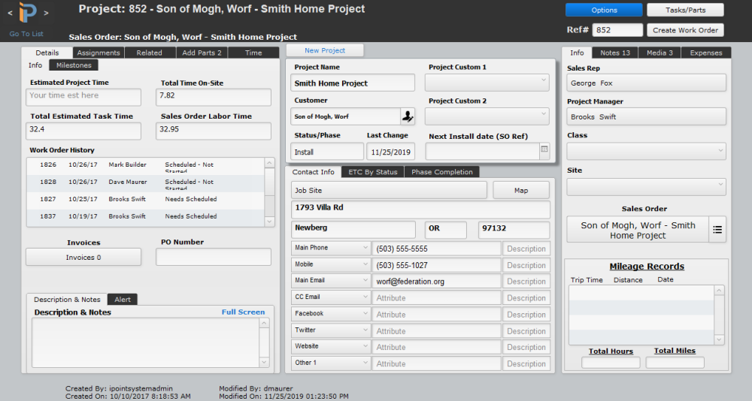Open Project Custom 1 dropdown
The image size is (752, 401).
[487, 83]
